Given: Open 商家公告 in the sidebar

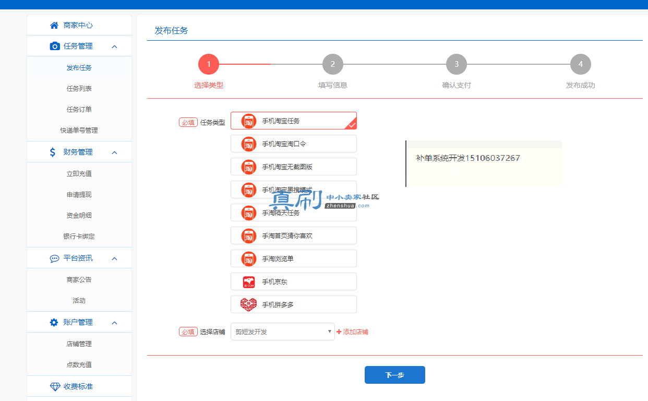Looking at the screenshot, I should tap(79, 279).
